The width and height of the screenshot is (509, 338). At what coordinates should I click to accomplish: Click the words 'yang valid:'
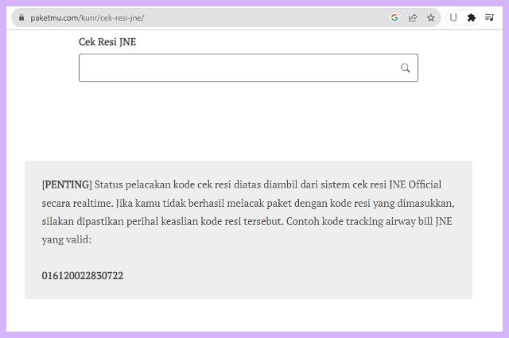[67, 239]
